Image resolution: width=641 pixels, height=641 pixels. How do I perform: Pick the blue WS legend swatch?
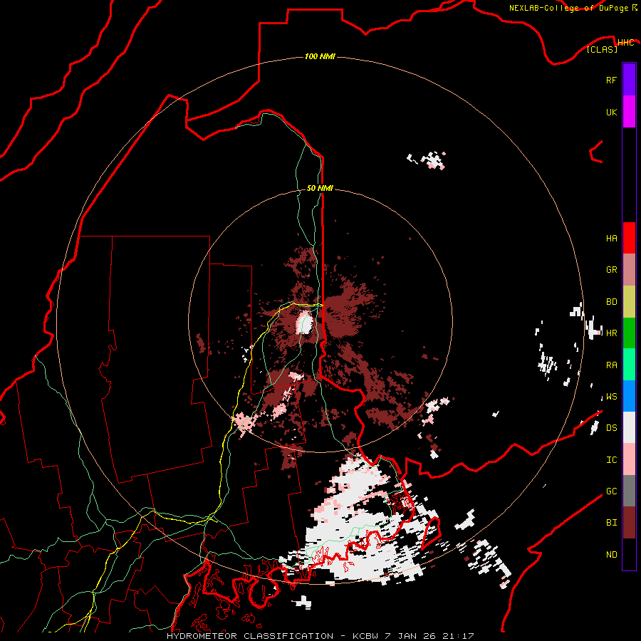click(x=629, y=396)
